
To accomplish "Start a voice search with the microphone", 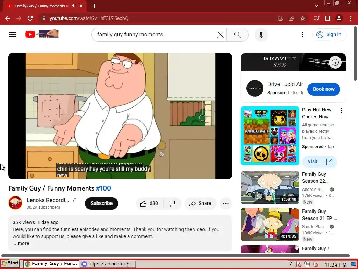I will (261, 35).
